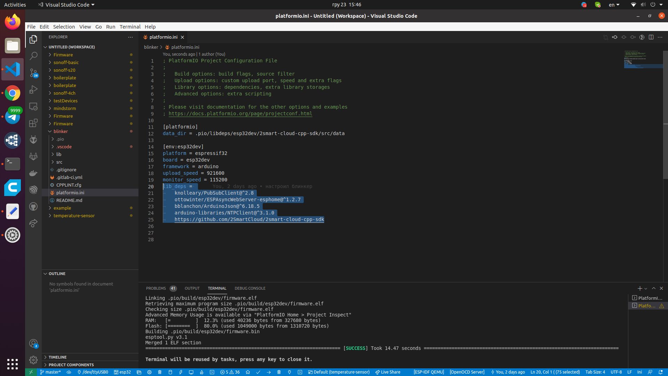The width and height of the screenshot is (668, 376).
Task: Click the [OpenOCD Server] status item
Action: point(467,372)
